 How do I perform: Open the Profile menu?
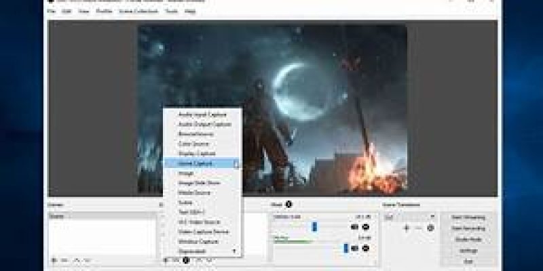click(104, 11)
